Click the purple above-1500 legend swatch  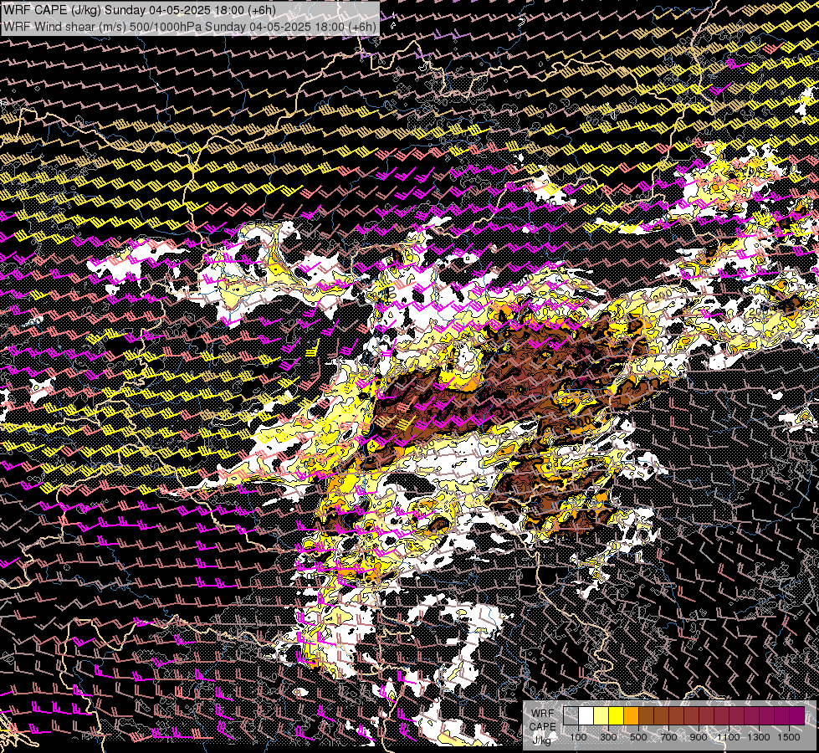[x=797, y=715]
